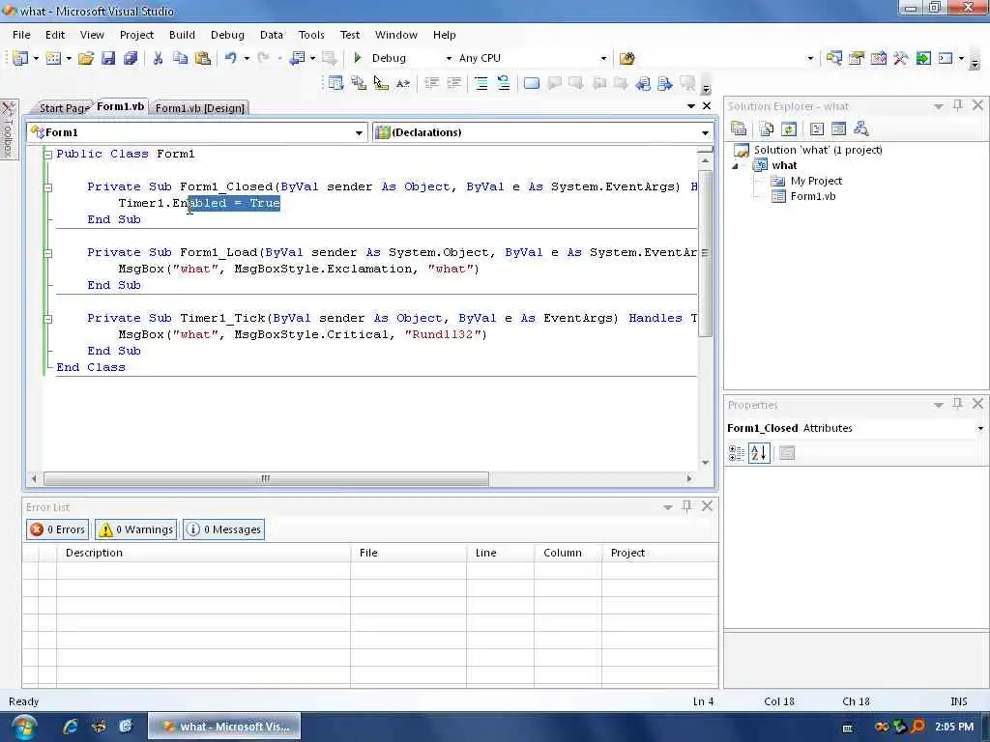
Task: Click the Copy toolbar icon
Action: 180,58
